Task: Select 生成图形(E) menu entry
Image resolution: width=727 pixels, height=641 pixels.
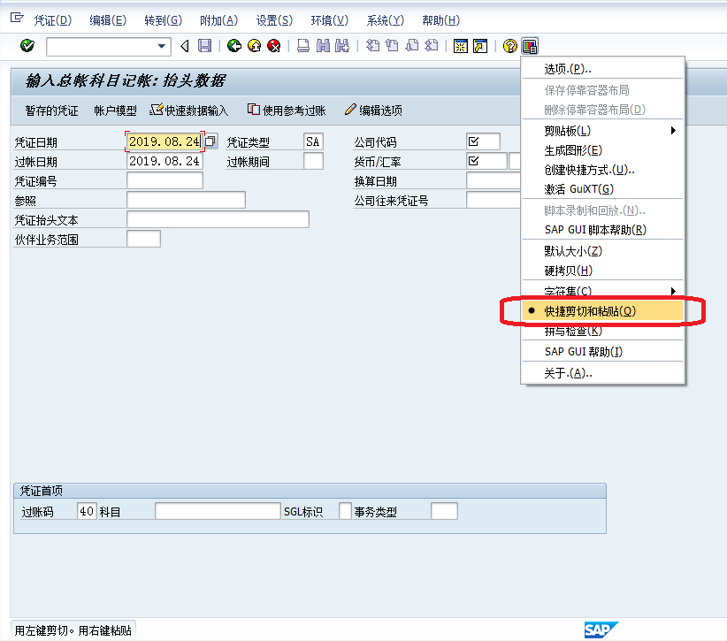Action: pyautogui.click(x=602, y=150)
